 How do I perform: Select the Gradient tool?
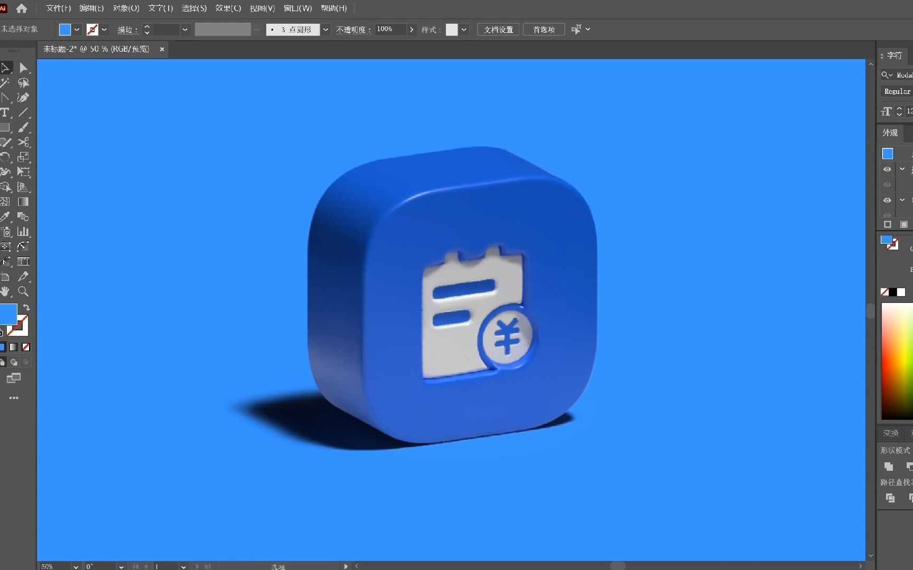pyautogui.click(x=23, y=202)
